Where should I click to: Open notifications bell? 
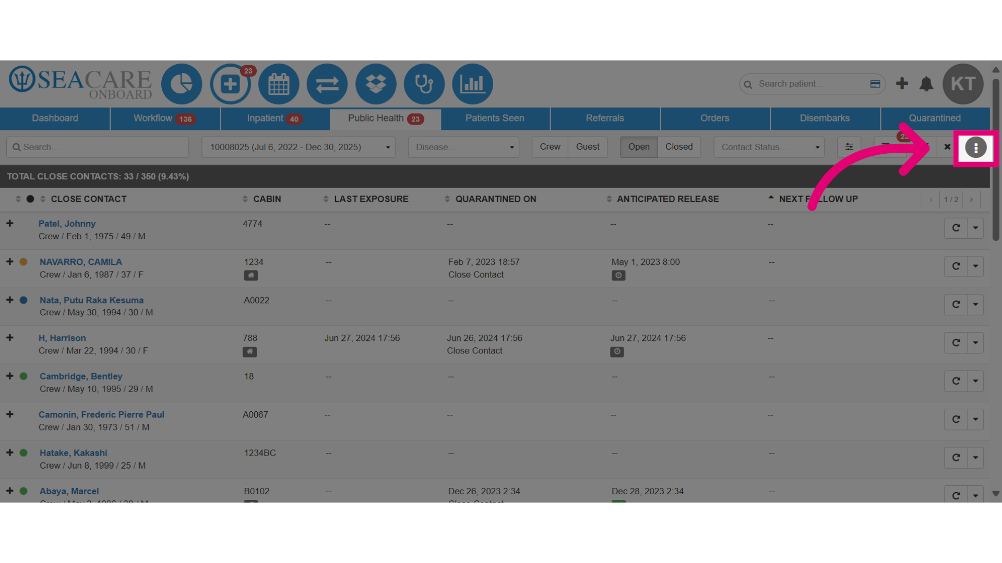pos(926,84)
